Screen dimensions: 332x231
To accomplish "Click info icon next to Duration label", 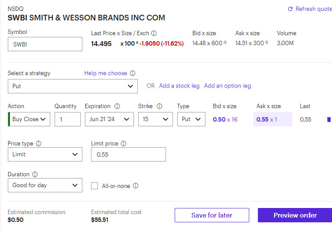I will pyautogui.click(x=35, y=175).
